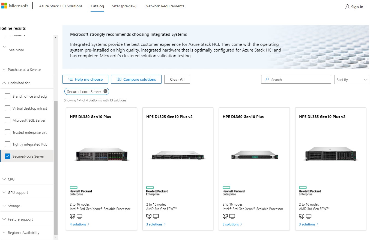Screen dimensions: 370x241
Task: Click the Sign In person icon
Action: pos(347,7)
